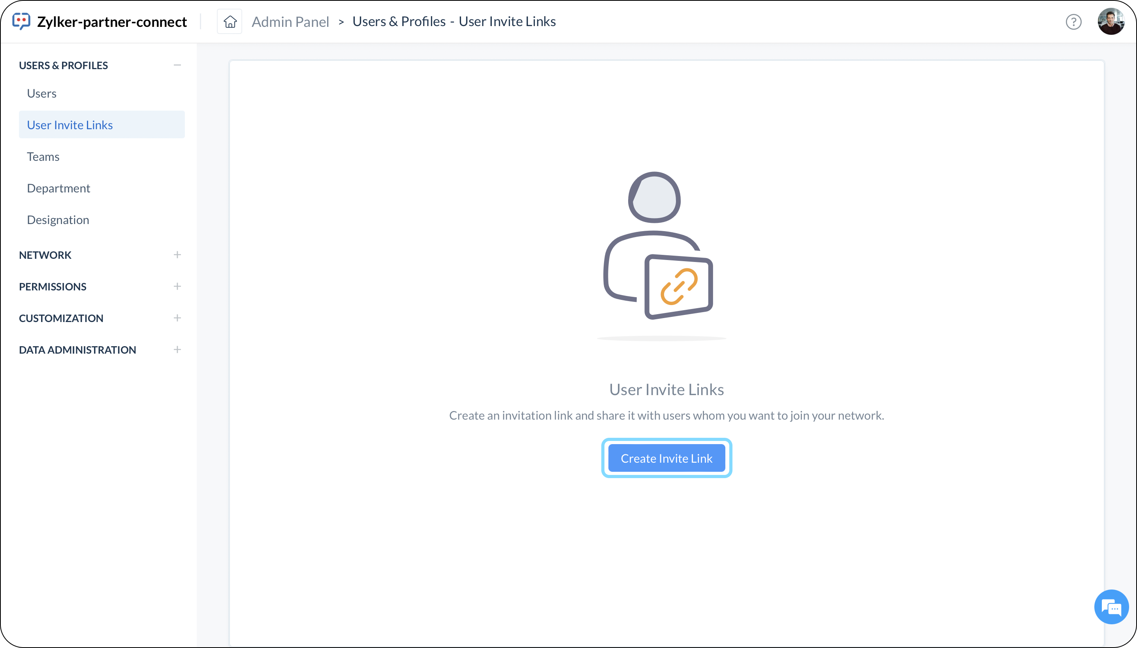The image size is (1137, 648).
Task: Select User Invite Links in sidebar
Action: click(x=102, y=124)
